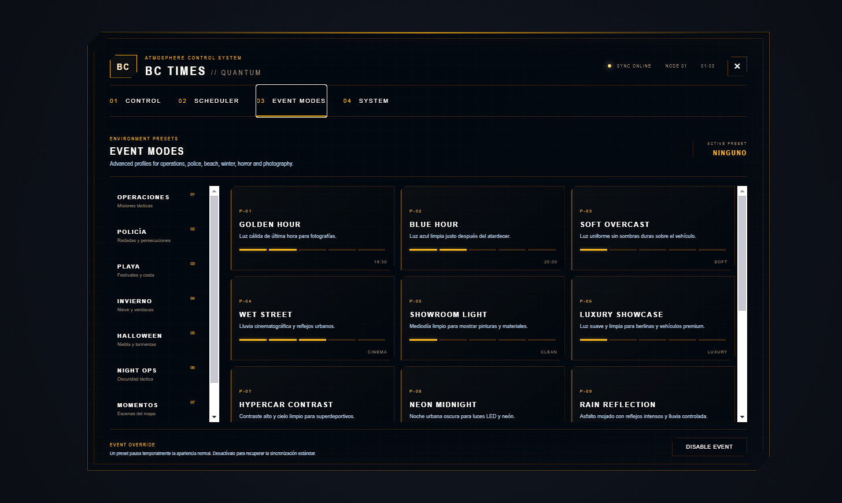This screenshot has height=503, width=842.
Task: Activate the Golden Hour preset card
Action: [x=312, y=228]
